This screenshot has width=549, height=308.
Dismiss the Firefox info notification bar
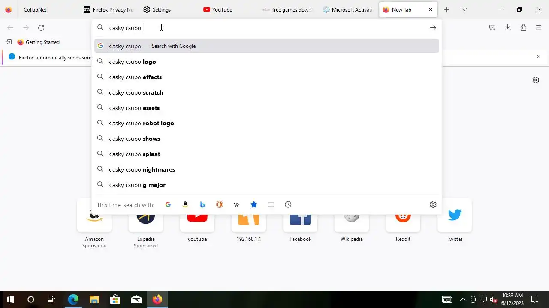539,56
